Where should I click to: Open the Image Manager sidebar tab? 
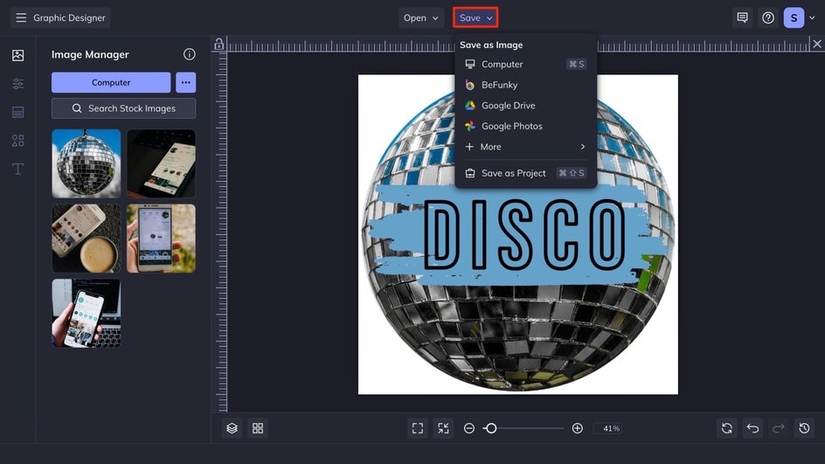tap(17, 55)
